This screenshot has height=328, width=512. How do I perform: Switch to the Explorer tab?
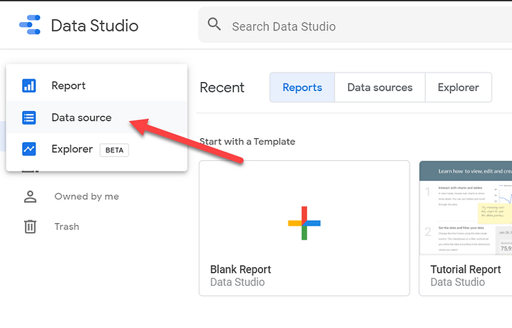(458, 88)
